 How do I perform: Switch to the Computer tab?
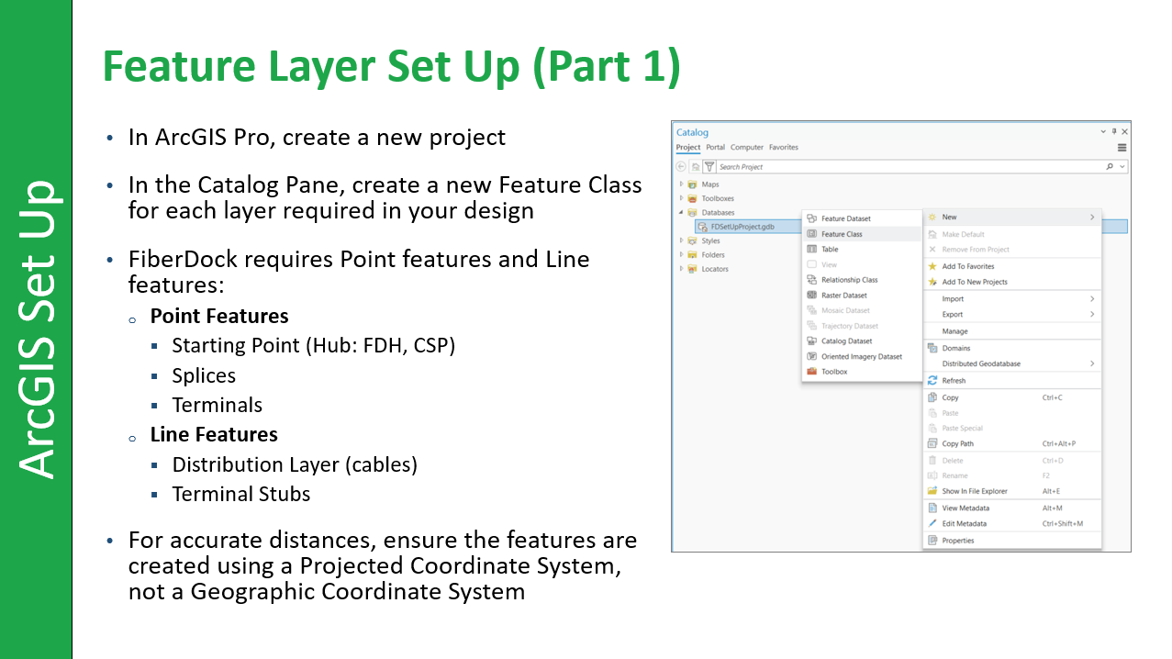coord(747,147)
